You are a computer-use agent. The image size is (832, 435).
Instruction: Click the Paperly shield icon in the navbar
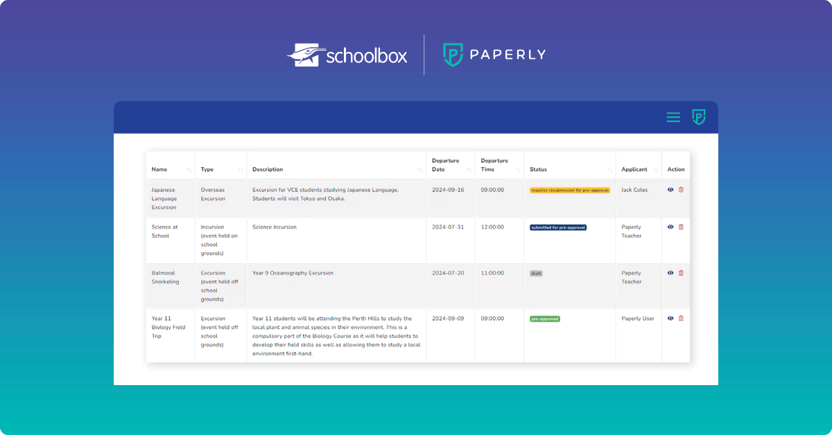(x=699, y=117)
